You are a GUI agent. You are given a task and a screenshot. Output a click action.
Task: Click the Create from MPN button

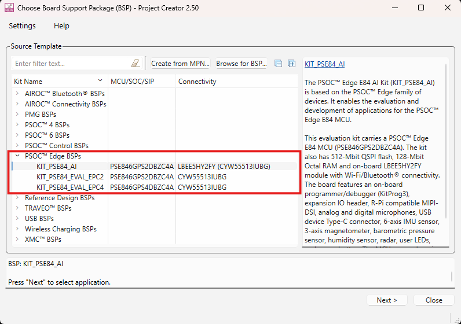coord(180,64)
